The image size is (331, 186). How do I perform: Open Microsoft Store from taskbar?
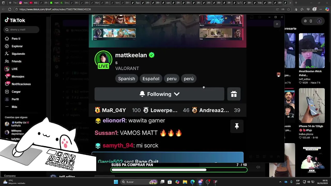click(x=170, y=182)
